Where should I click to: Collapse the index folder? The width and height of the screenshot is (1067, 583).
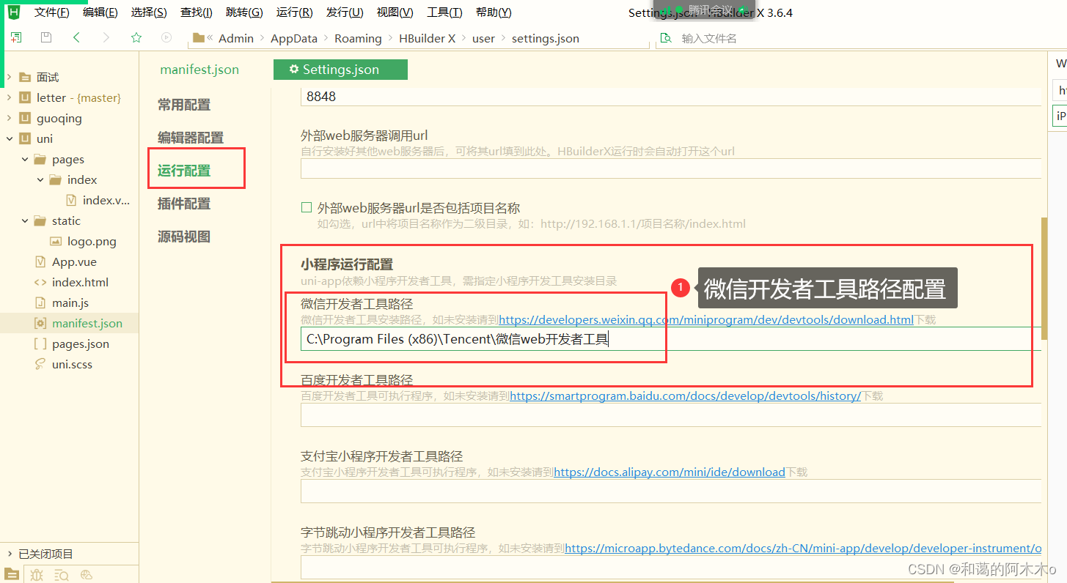click(x=40, y=179)
